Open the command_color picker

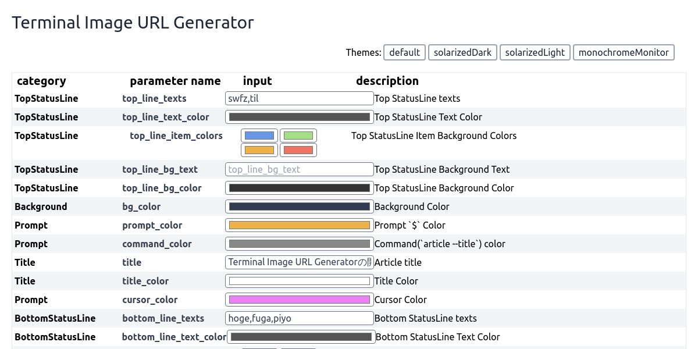click(299, 244)
